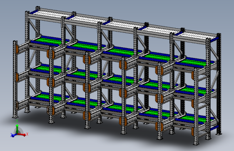Image resolution: width=234 pixels, height=151 pixels.
Task: Click the red X axis arrow of the triad
Action: (x=22, y=135)
